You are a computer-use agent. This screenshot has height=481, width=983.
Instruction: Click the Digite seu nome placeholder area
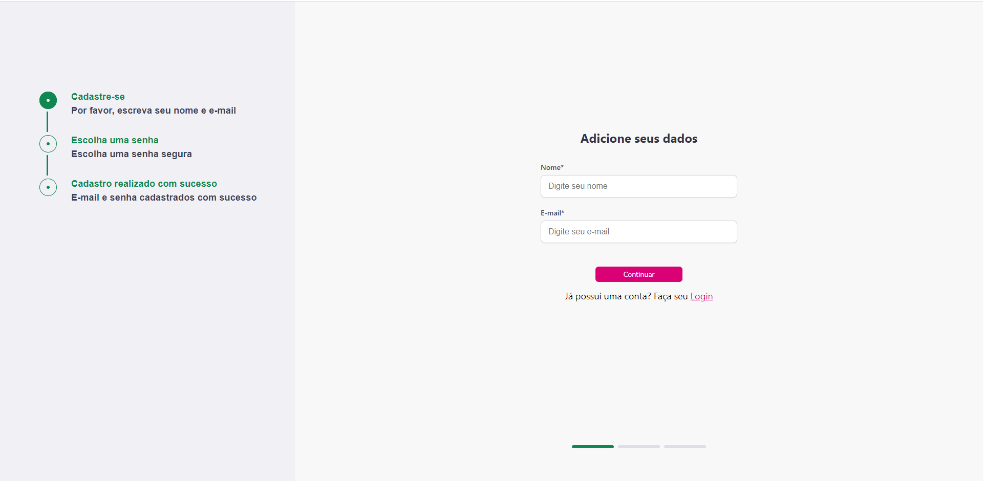578,186
